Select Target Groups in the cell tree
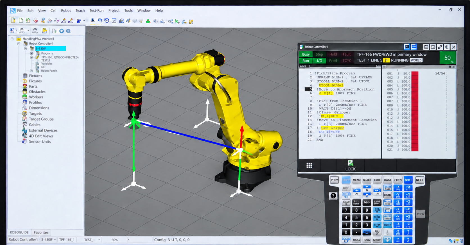Image resolution: width=470 pixels, height=245 pixels. coord(41,119)
